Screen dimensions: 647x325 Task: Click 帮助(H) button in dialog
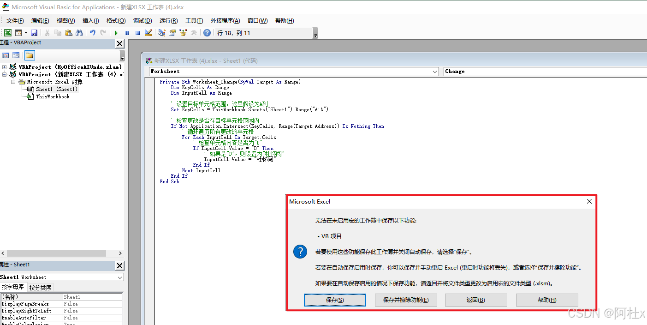click(547, 300)
